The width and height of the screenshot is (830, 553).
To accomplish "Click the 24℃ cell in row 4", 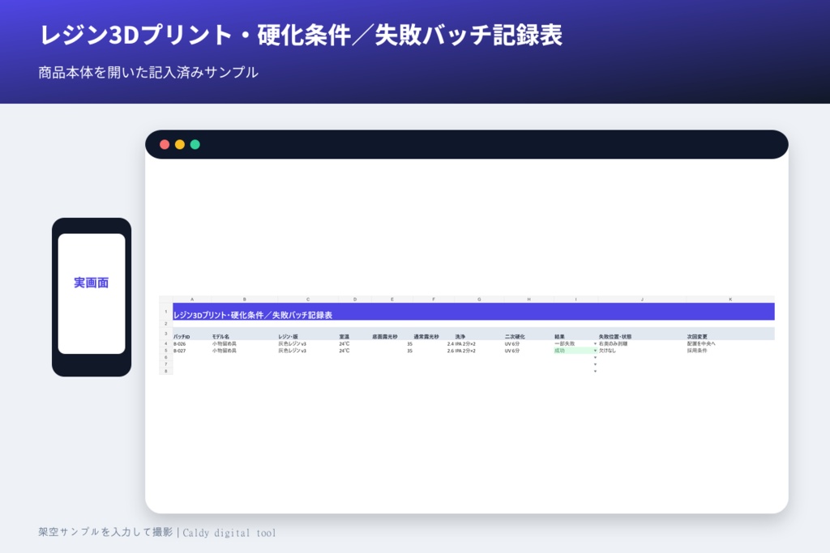I will coord(355,343).
